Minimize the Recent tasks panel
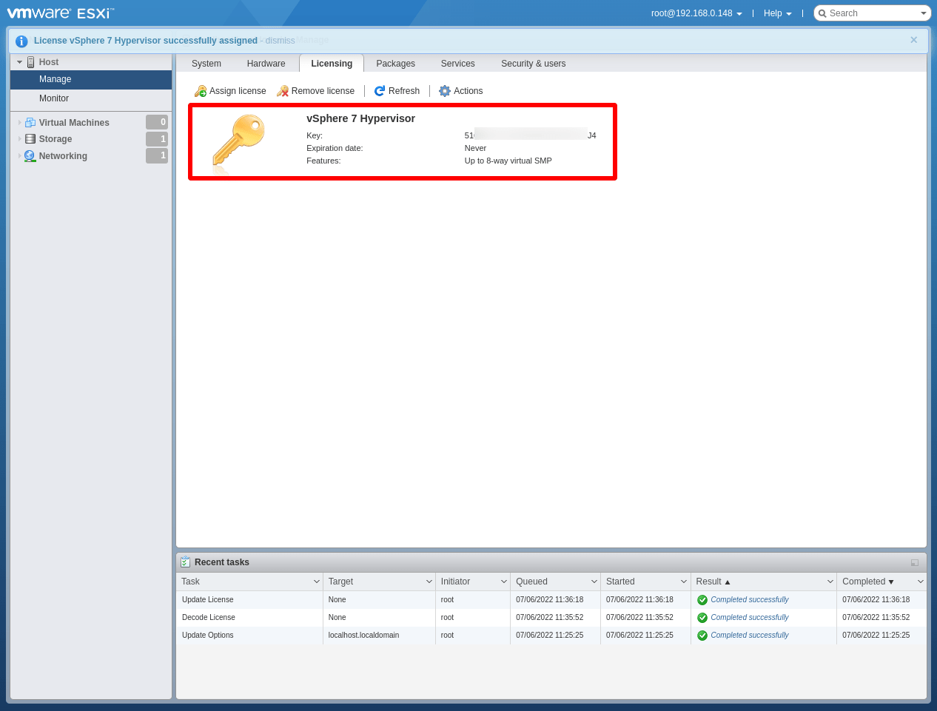 tap(915, 562)
